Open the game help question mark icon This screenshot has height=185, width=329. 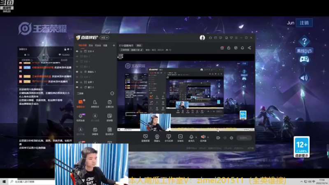click(x=304, y=41)
